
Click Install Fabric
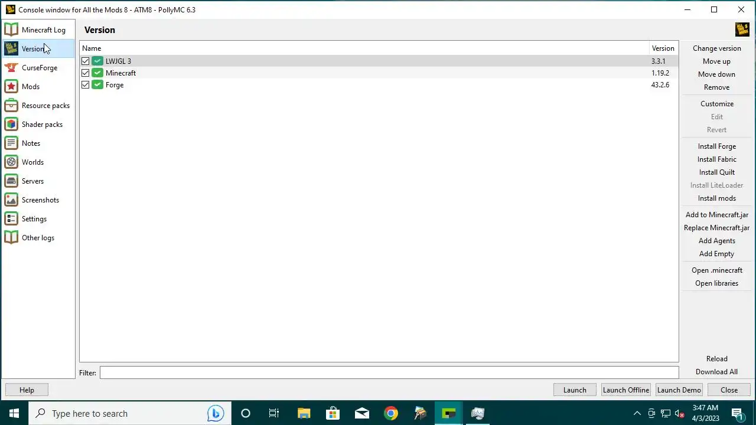click(716, 159)
